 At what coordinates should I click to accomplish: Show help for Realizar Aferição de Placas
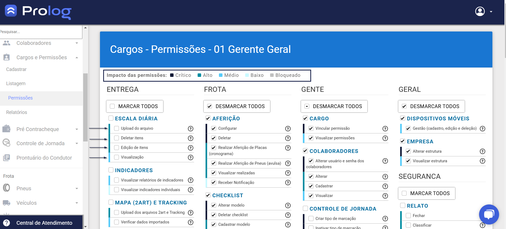click(288, 148)
